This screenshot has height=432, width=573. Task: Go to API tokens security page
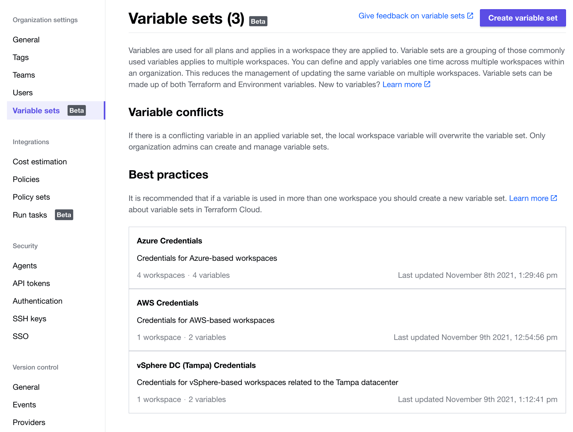tap(31, 283)
